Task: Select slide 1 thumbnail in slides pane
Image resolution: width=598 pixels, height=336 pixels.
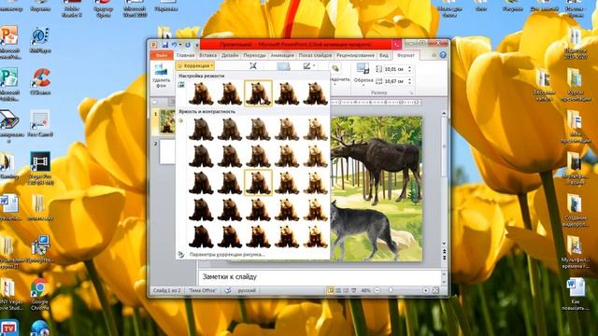Action: 167,122
